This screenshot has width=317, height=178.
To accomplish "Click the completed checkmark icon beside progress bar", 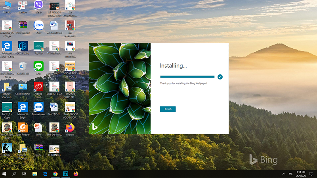I will coord(220,77).
